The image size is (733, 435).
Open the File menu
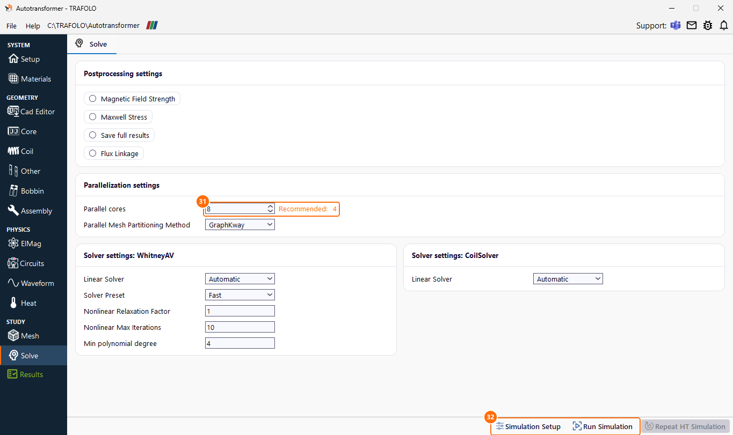coord(11,26)
